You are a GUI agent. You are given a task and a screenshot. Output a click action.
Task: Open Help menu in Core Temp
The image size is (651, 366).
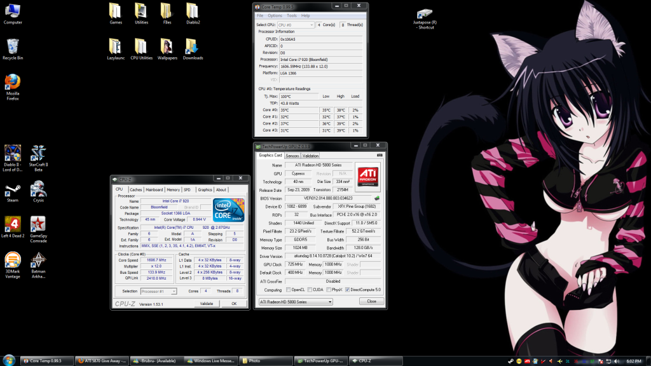[306, 16]
